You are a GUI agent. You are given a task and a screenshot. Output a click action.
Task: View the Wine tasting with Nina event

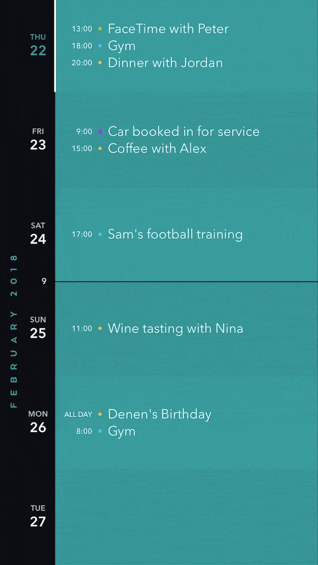click(175, 329)
